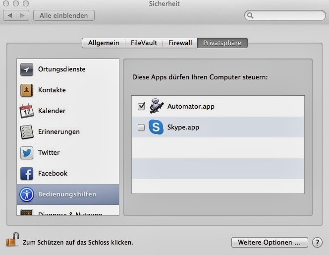Go forward with the right arrow button
The height and width of the screenshot is (255, 329).
[x=22, y=15]
